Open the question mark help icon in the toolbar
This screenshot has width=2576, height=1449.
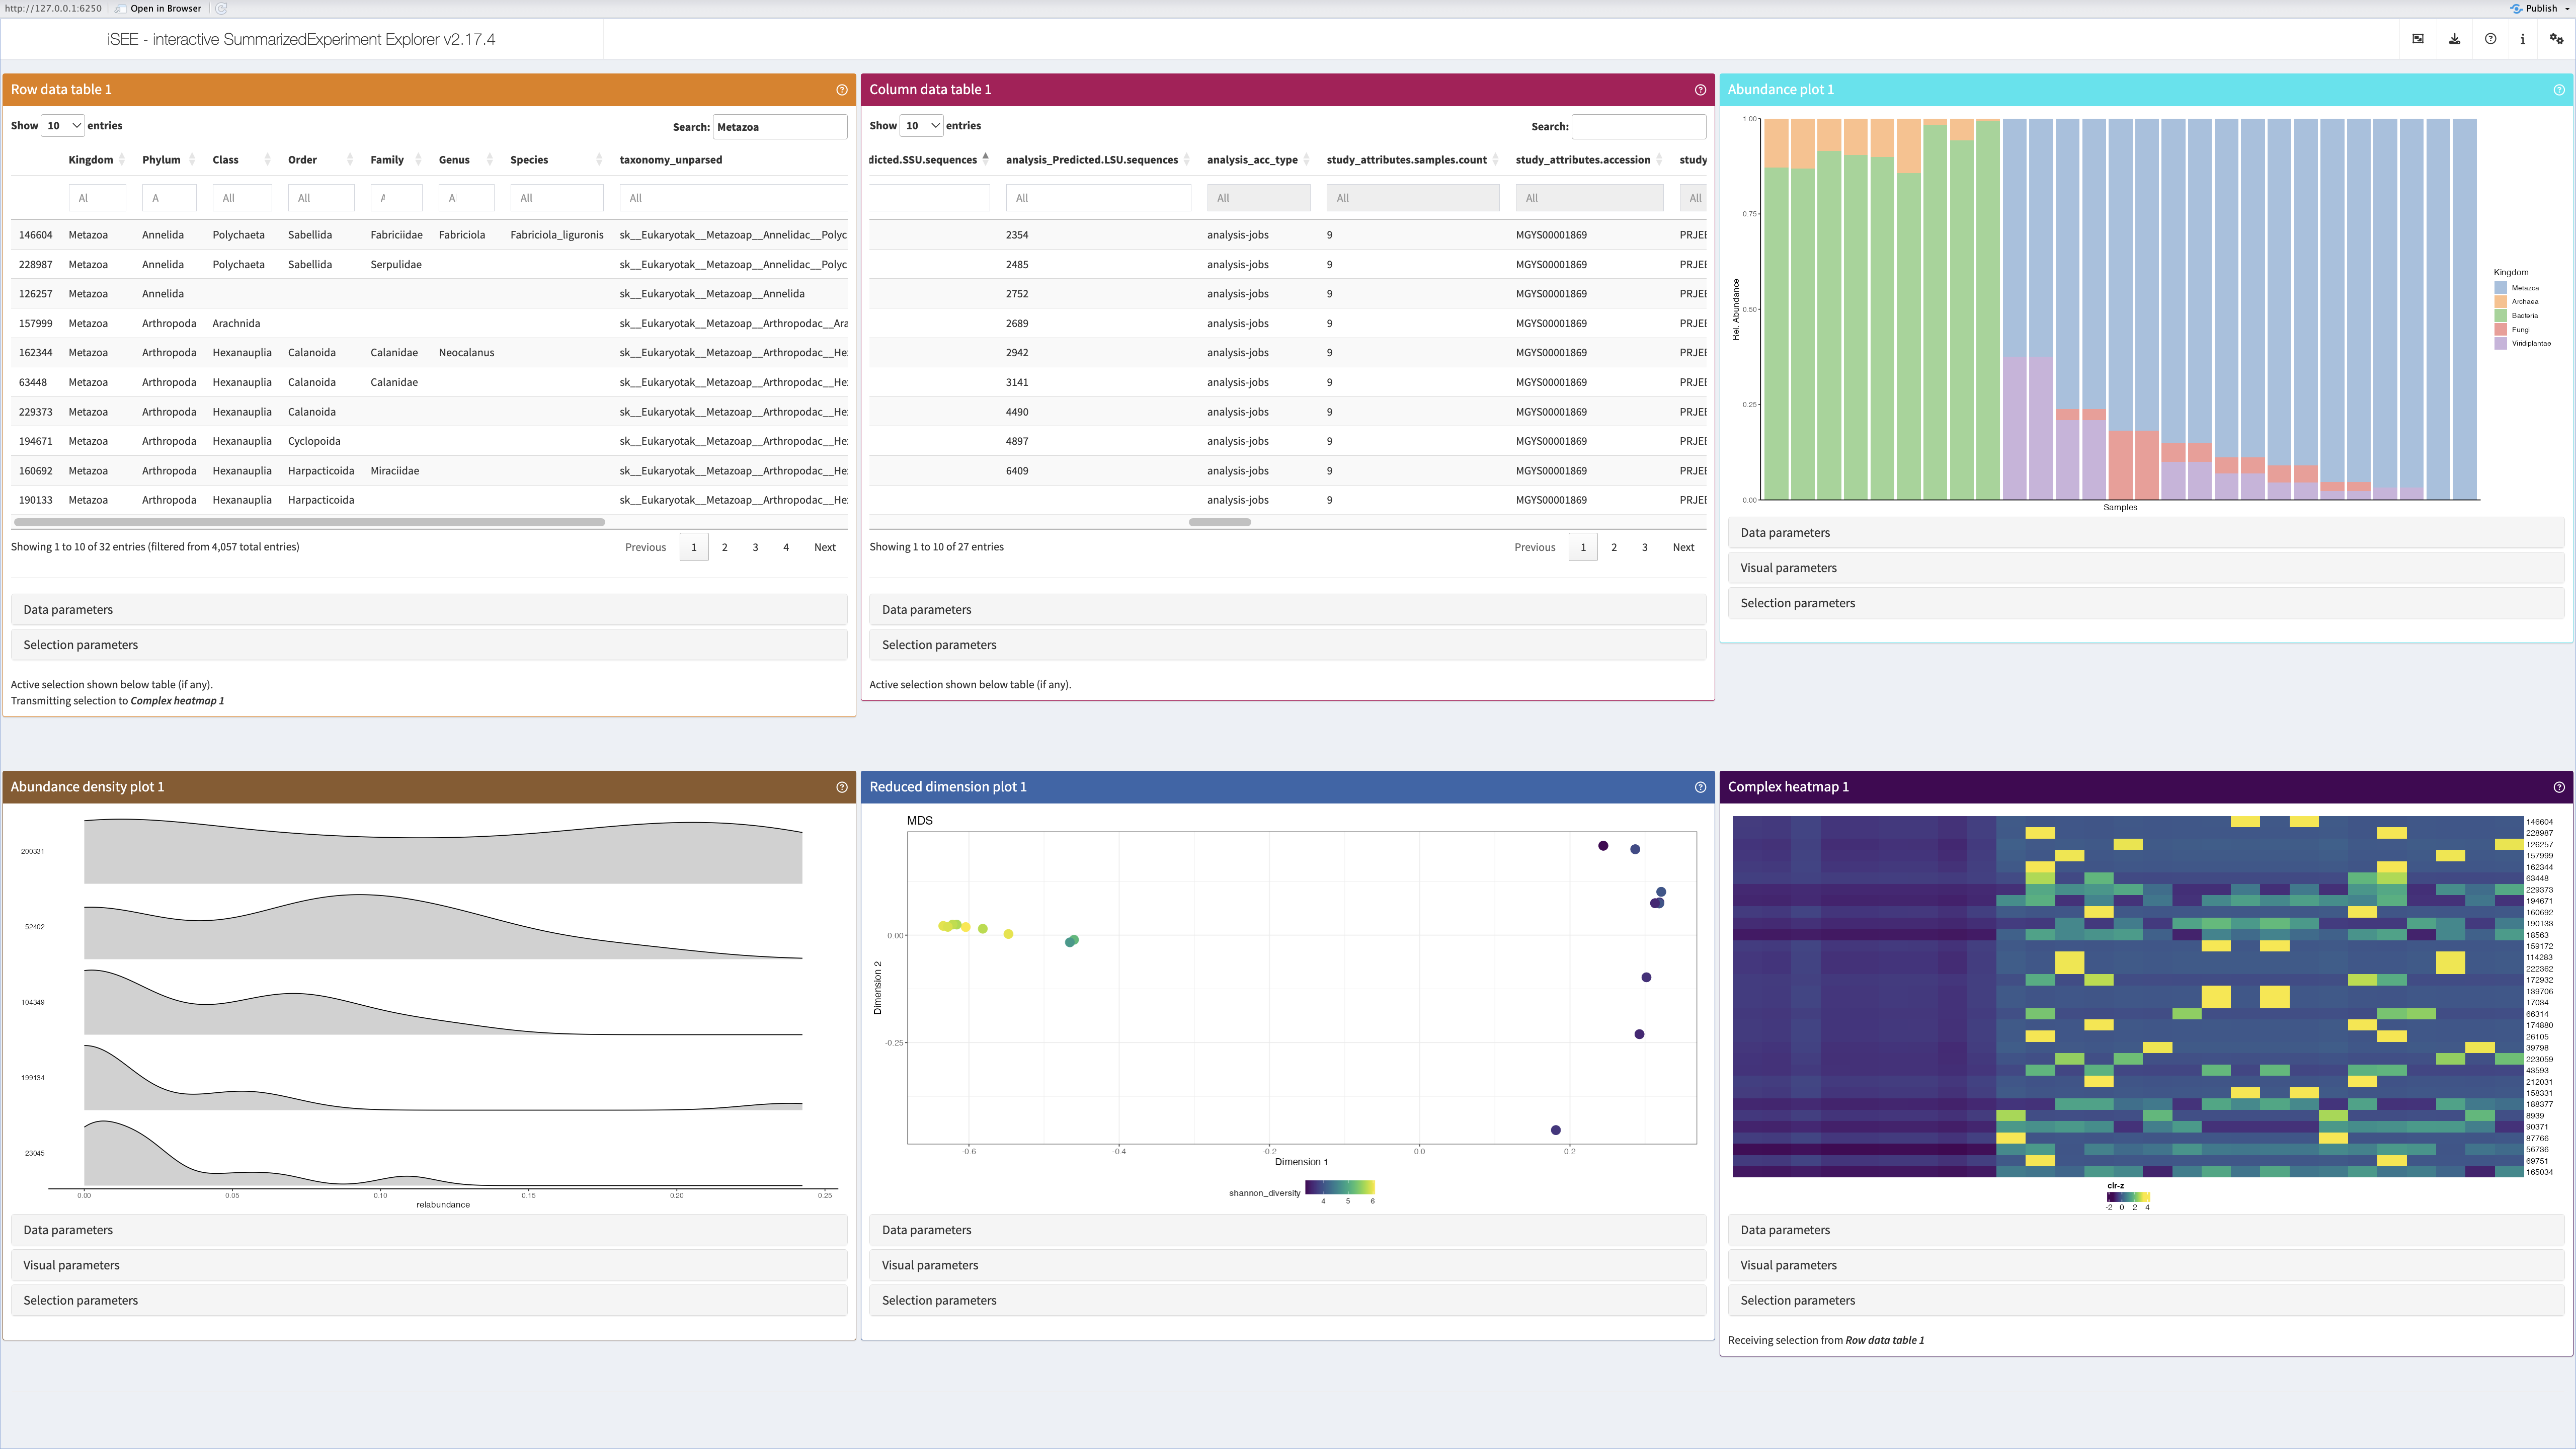[2491, 39]
